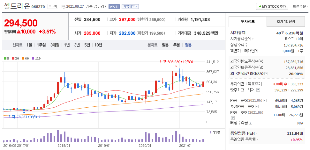Click the 거래대금 value 348,529
Image resolution: width=310 pixels, height=150 pixels.
[x=202, y=33]
